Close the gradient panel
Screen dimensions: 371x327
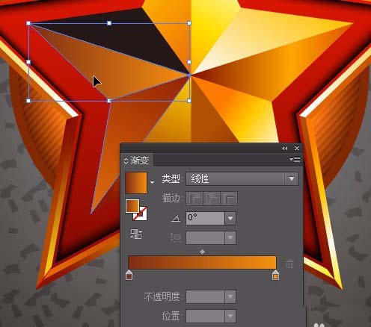click(x=297, y=149)
